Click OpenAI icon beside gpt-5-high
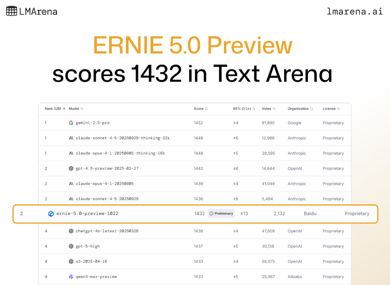390x285 pixels. click(71, 246)
